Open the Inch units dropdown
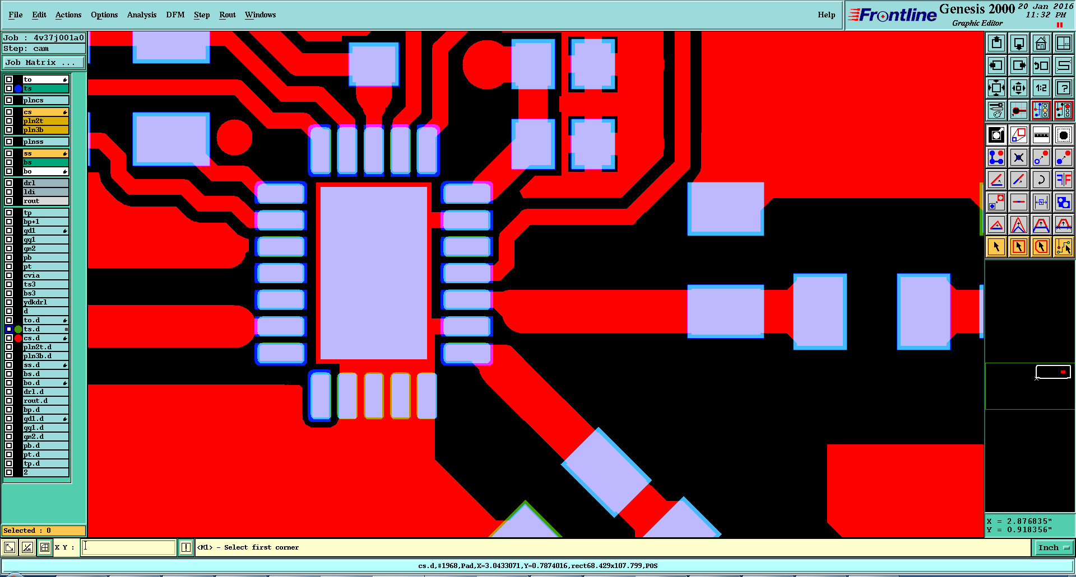The image size is (1076, 577). click(1054, 548)
